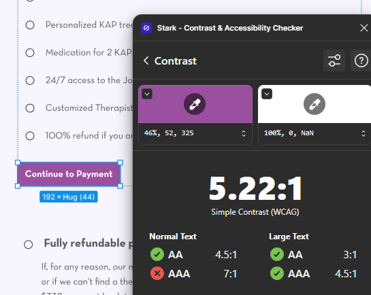Click the 24/7 access to the text

(x=89, y=80)
